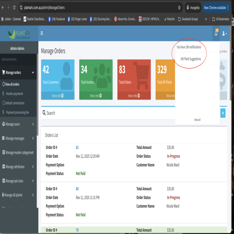Open the 196 Plant Suggestions notification
Screen dimensions: 234x234
pyautogui.click(x=190, y=58)
